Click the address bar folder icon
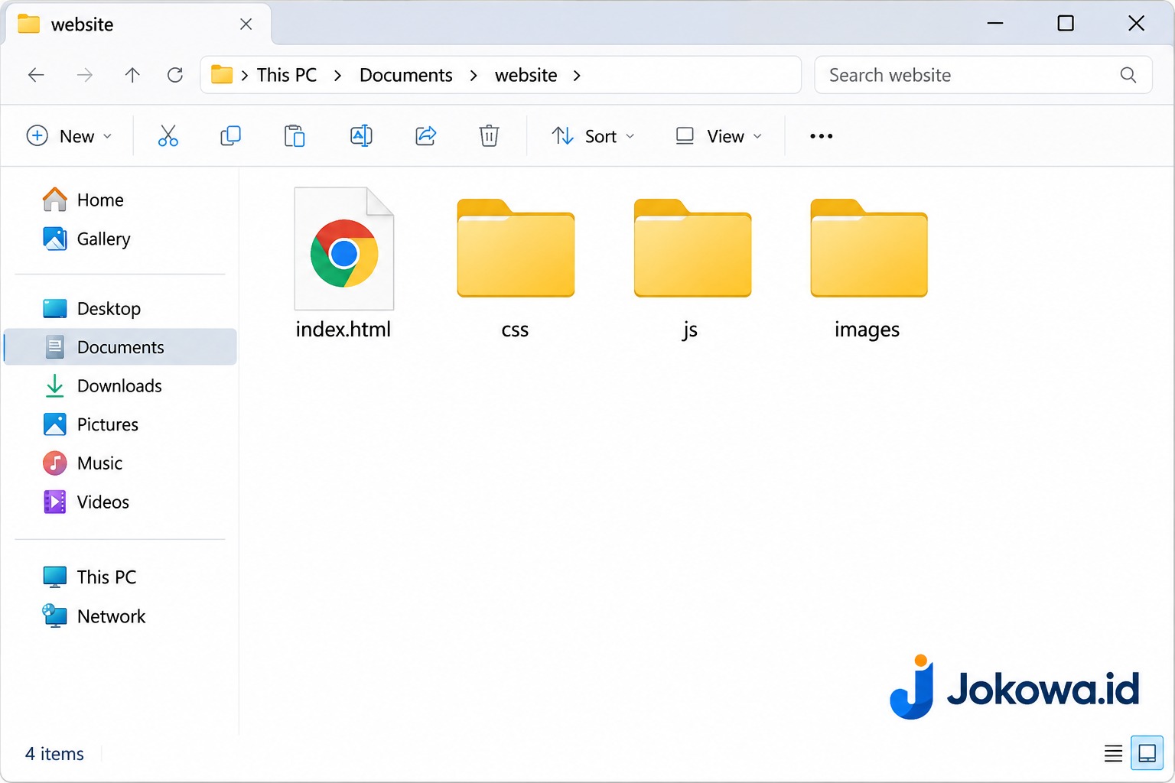 (x=222, y=74)
